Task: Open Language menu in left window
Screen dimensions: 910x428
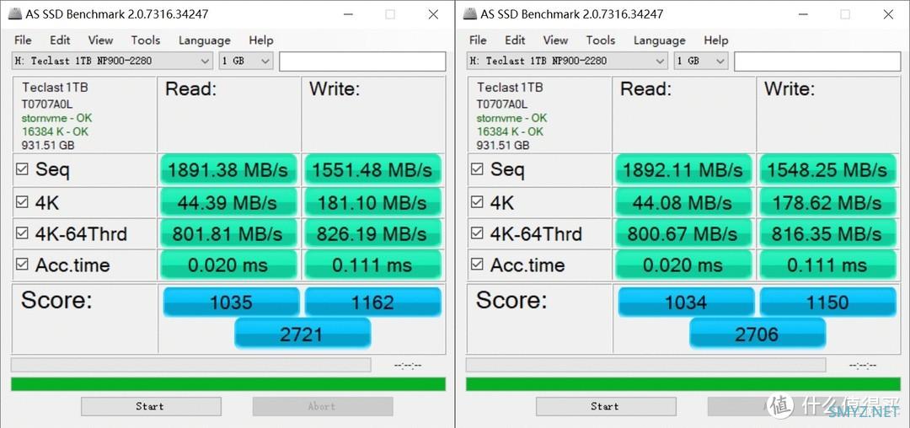Action: tap(204, 40)
